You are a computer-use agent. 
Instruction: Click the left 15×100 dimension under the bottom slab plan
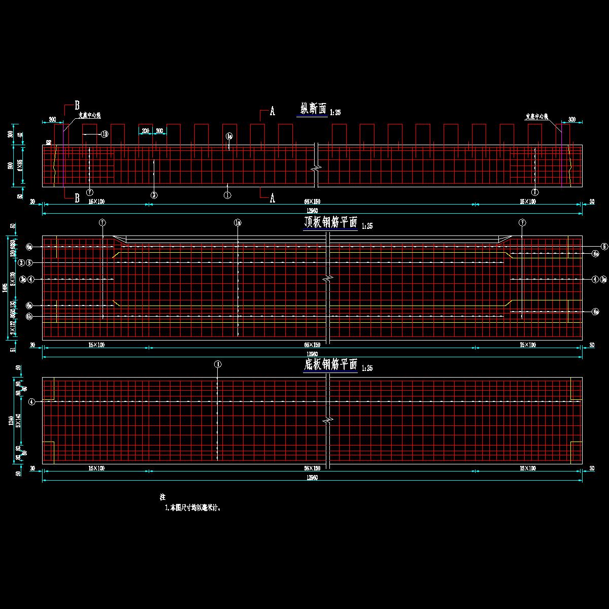[96, 468]
